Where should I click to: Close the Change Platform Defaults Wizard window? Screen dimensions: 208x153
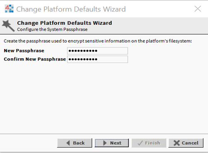pyautogui.click(x=198, y=9)
